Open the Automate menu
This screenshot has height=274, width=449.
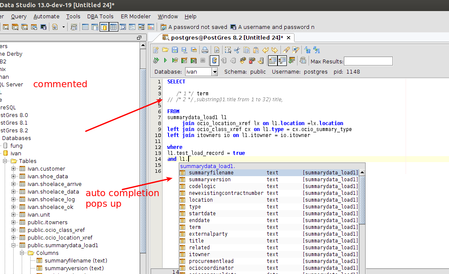pos(46,17)
